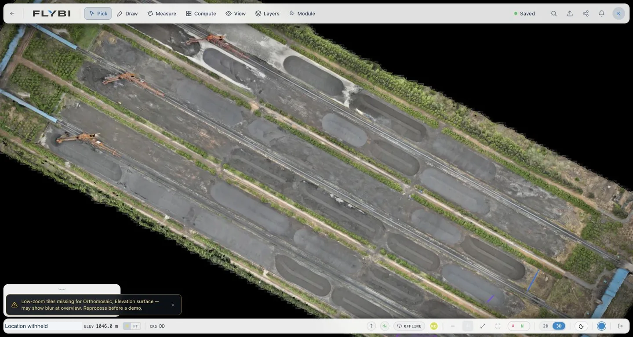Open the Layers panel
The height and width of the screenshot is (337, 633).
[267, 14]
